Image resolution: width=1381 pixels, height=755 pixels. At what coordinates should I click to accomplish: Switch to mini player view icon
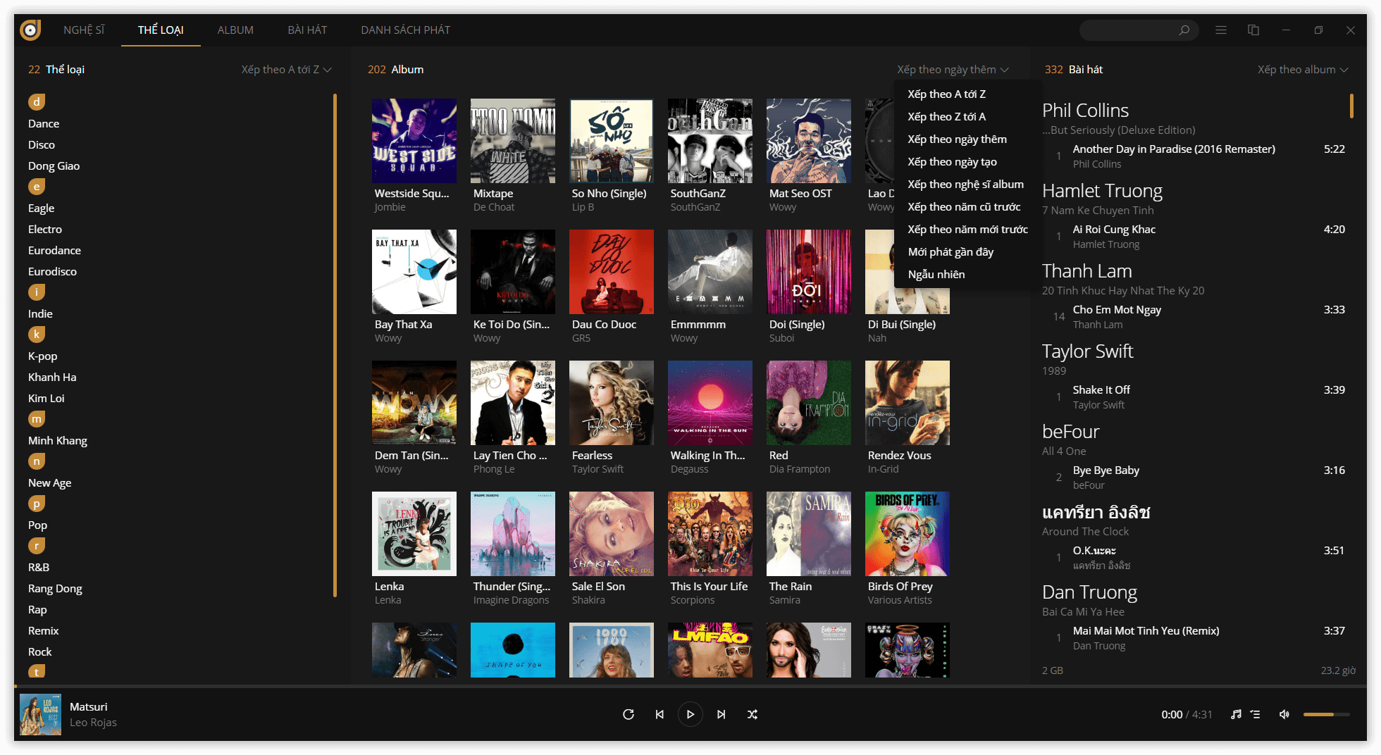tap(1253, 30)
